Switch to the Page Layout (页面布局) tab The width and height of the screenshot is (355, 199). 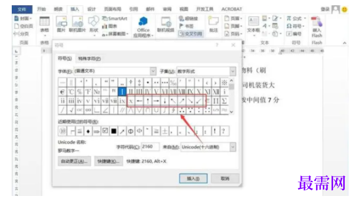coord(112,9)
